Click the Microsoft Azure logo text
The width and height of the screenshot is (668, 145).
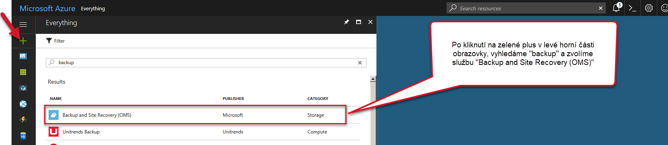click(47, 8)
